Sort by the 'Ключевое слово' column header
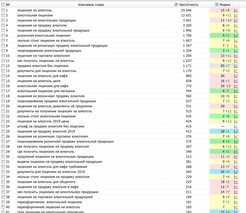The width and height of the screenshot is (246, 213). (91, 5)
